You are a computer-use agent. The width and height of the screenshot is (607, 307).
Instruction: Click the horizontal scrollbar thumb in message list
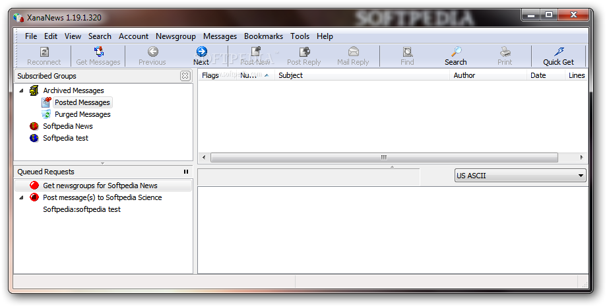point(384,158)
